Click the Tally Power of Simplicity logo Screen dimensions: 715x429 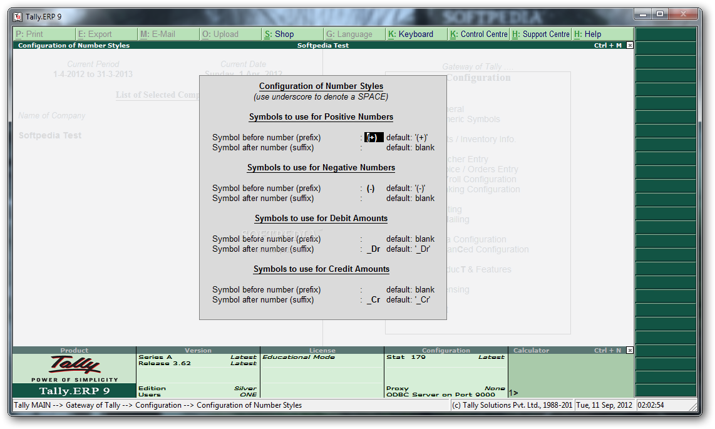[75, 368]
